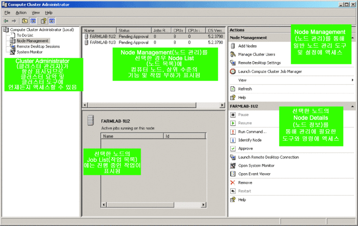Open the Action menu

click(21, 13)
